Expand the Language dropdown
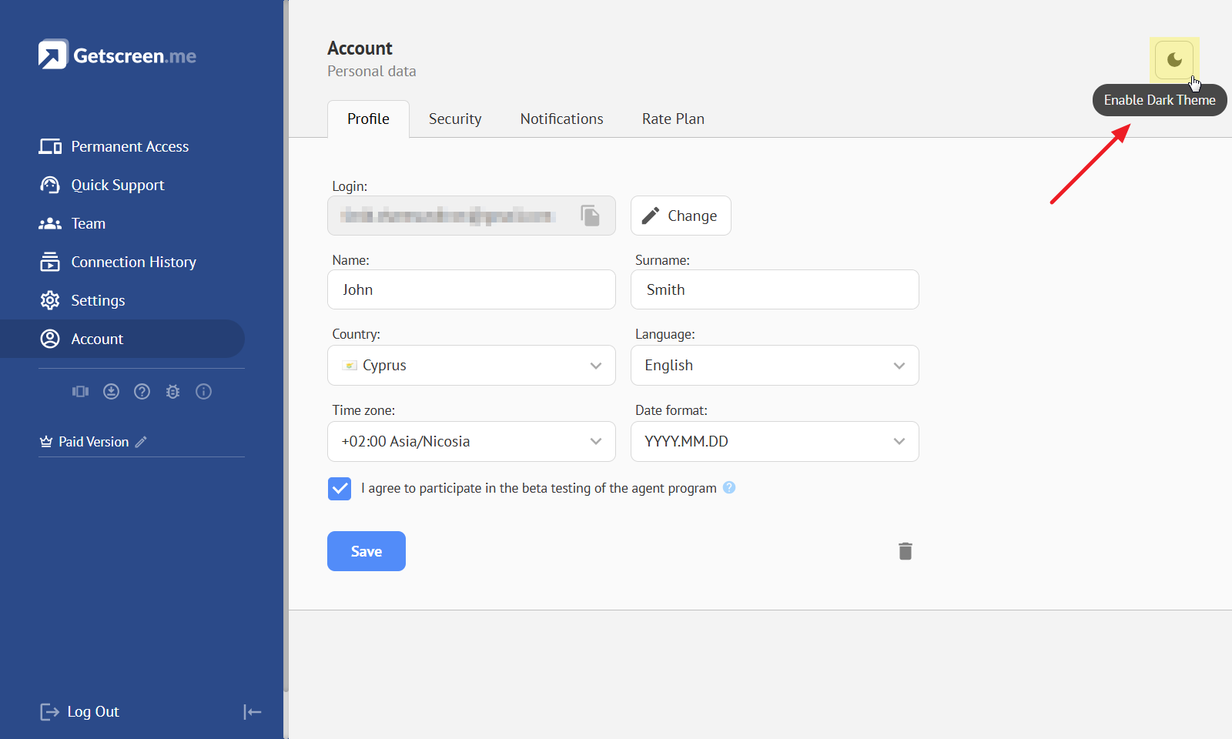 pos(775,366)
